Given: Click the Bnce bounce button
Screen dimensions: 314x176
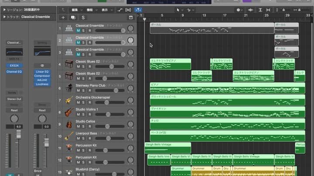Looking at the screenshot, I should coord(38,171).
